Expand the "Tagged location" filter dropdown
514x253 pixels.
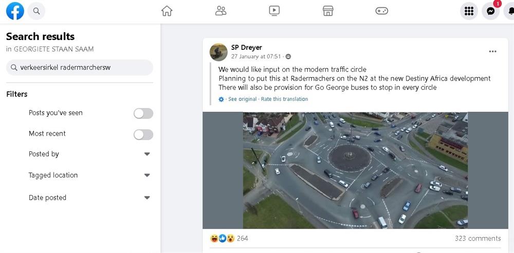click(x=147, y=175)
